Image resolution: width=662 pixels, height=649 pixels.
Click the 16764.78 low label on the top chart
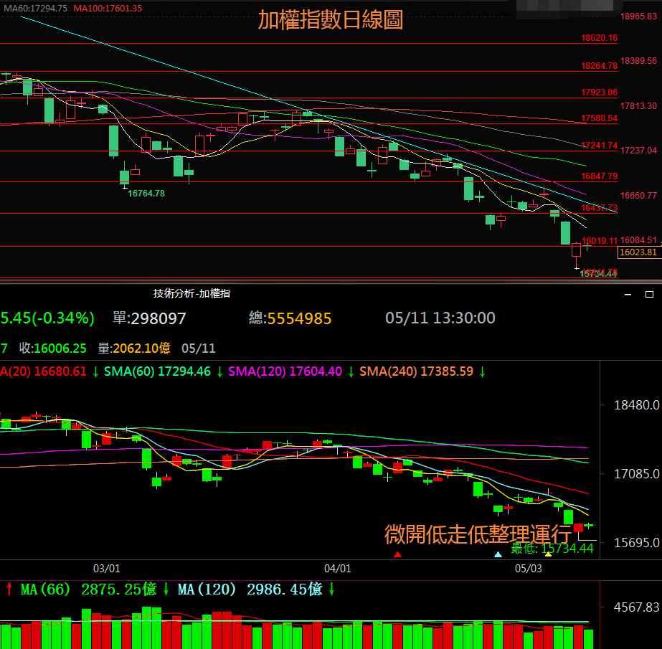tap(146, 193)
